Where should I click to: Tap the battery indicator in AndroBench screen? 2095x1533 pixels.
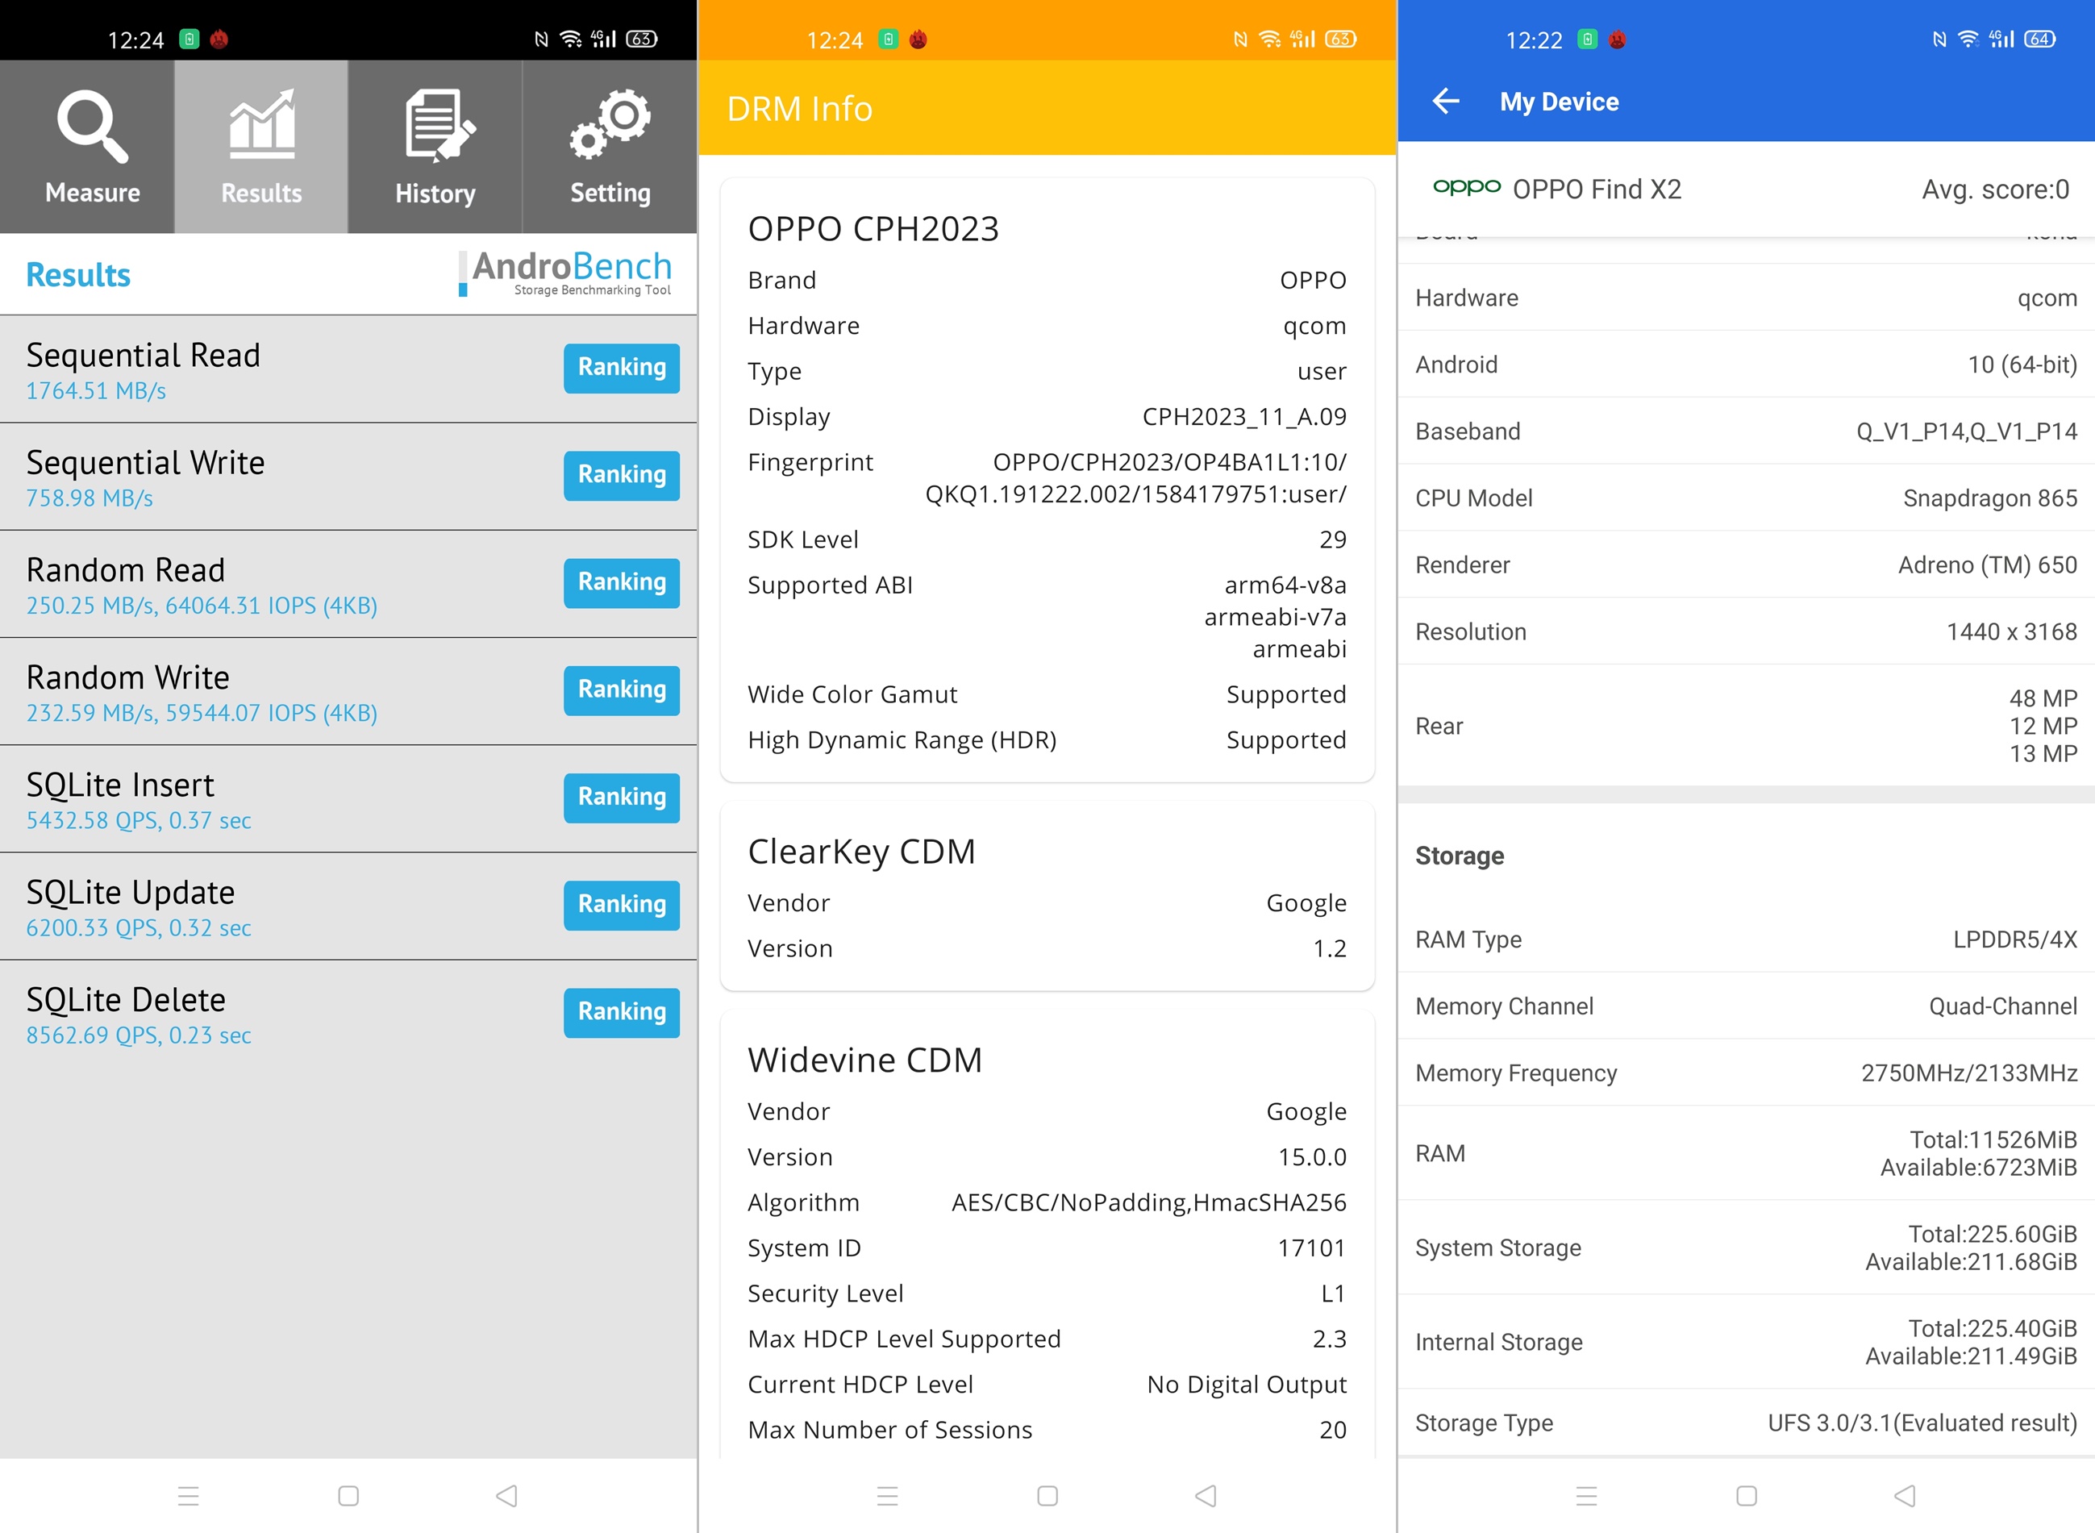(641, 39)
